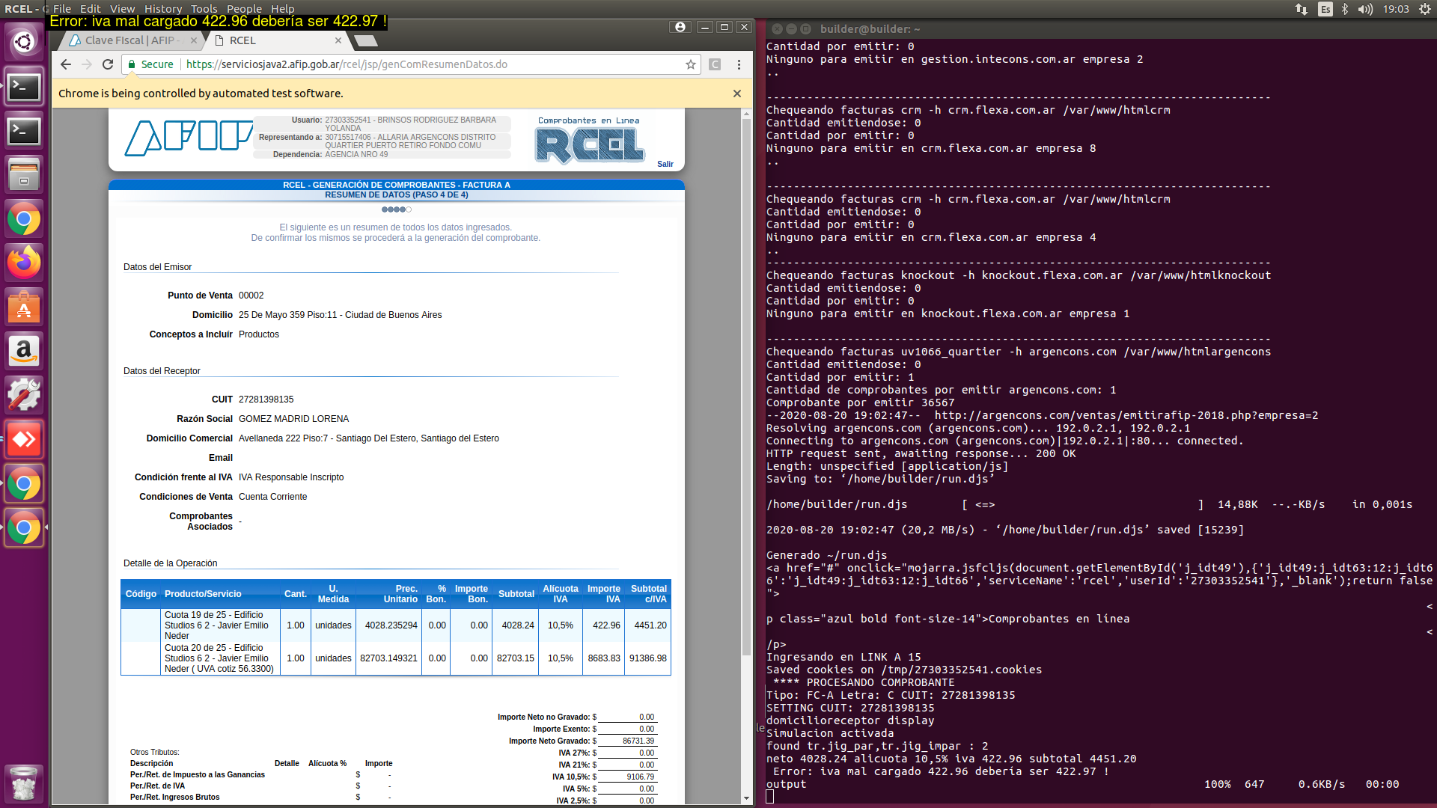Open the File menu
Screen dimensions: 1437x808
coord(62,9)
